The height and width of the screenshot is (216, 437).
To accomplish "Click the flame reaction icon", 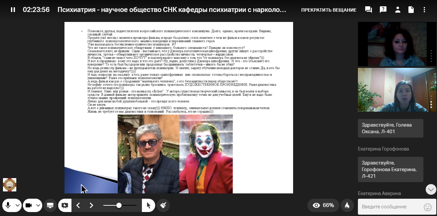I will pos(347,205).
